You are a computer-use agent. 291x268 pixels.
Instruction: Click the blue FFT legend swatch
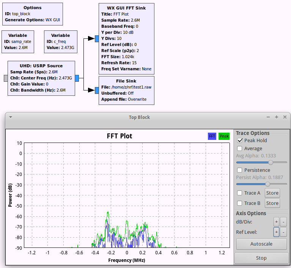212,136
